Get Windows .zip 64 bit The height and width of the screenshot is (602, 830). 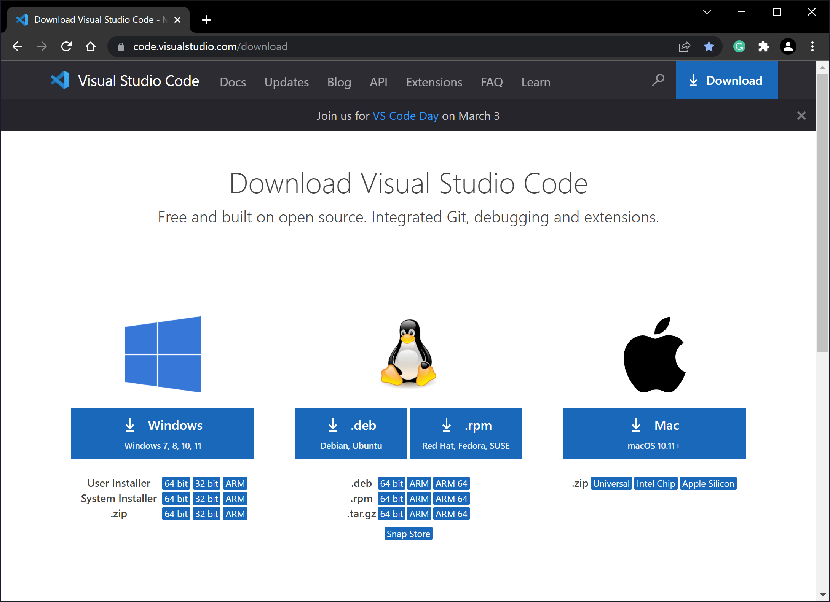click(x=176, y=514)
